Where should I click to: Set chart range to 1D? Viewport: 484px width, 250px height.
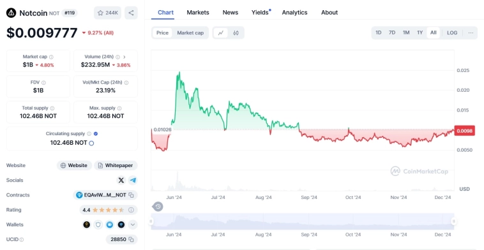[x=378, y=33]
